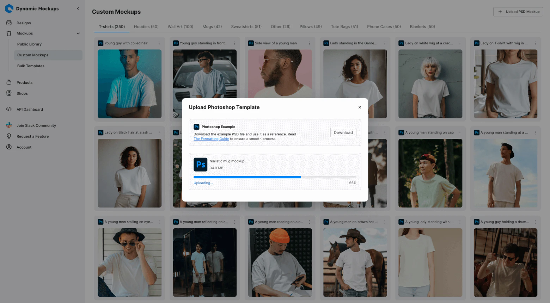Click the Join Slack Community icon
The width and height of the screenshot is (550, 303).
8,125
